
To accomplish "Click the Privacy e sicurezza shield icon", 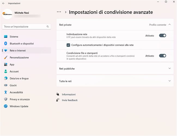I will point(6,99).
